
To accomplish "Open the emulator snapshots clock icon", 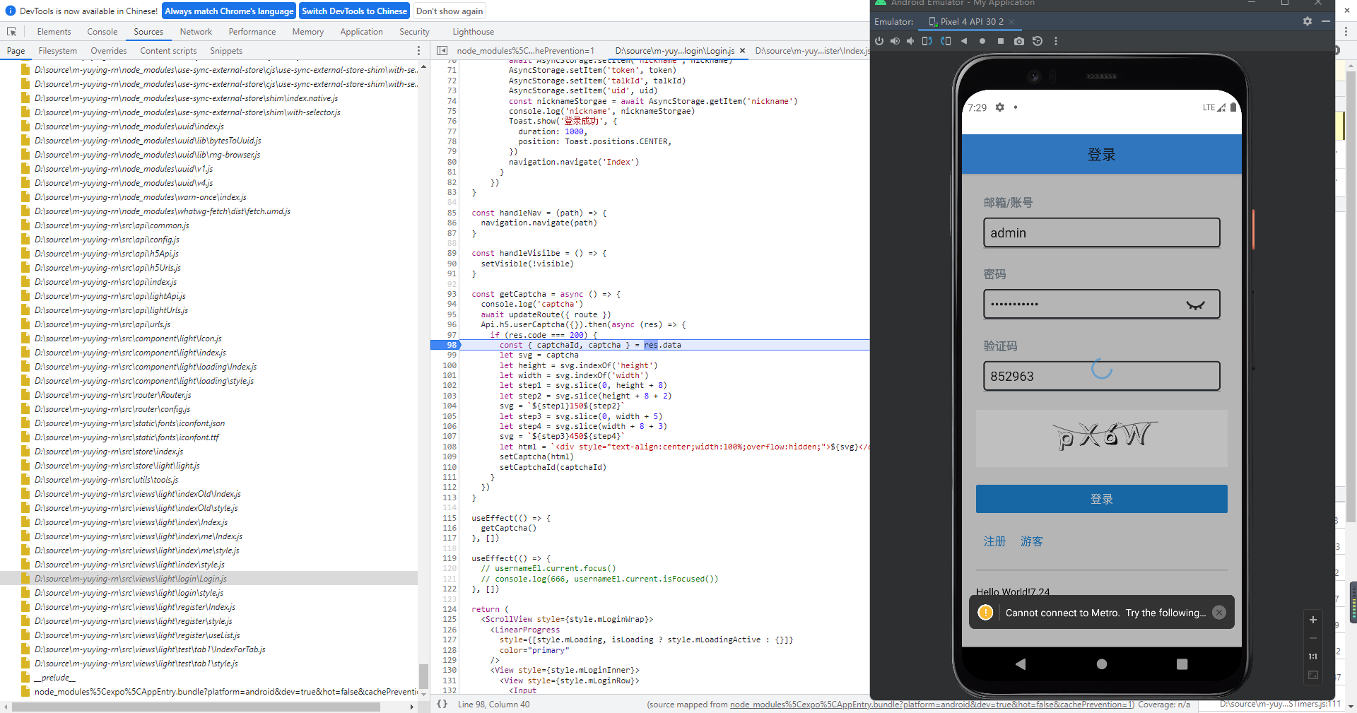I will coord(1038,41).
